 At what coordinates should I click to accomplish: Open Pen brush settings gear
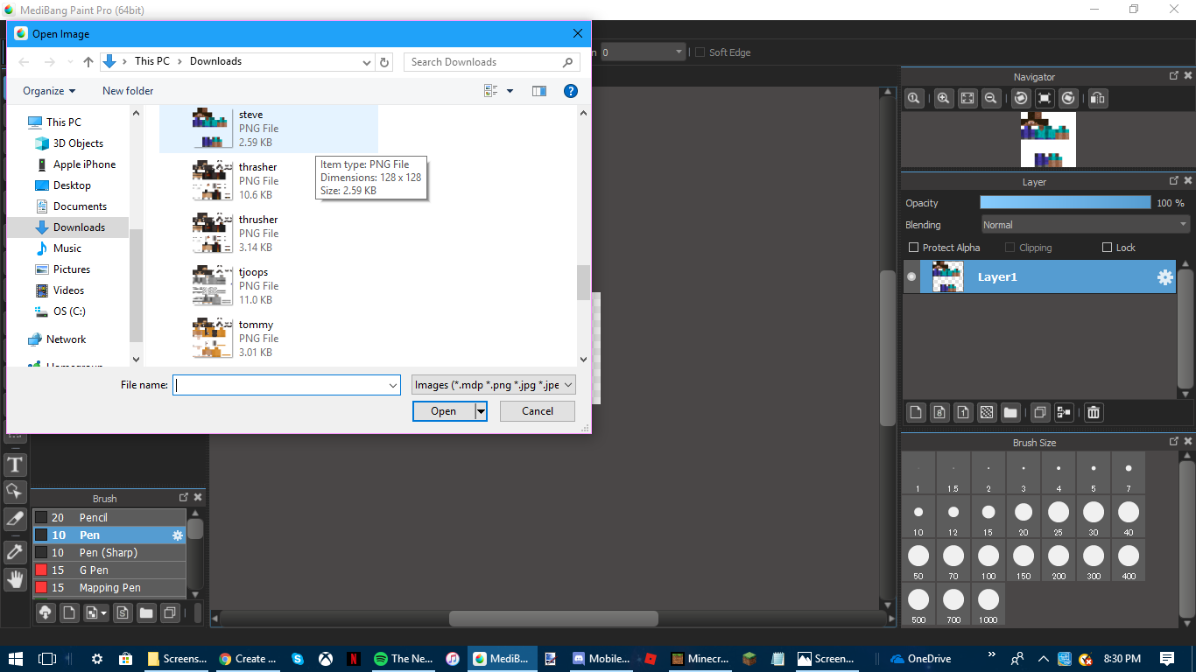[x=178, y=535]
